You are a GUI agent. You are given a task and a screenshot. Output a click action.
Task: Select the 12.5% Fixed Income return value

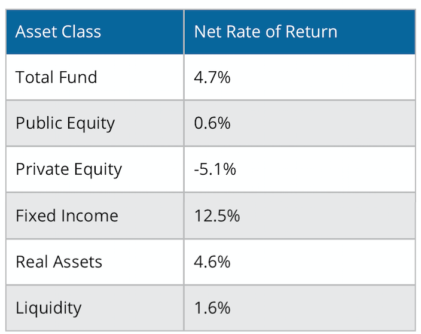tap(217, 215)
